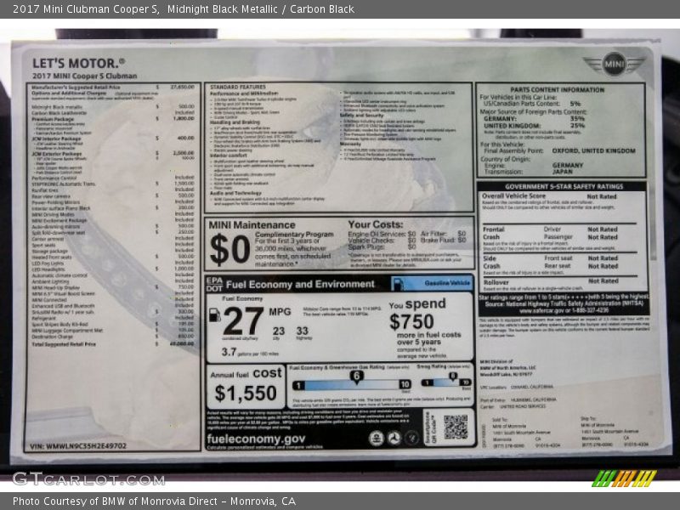Image resolution: width=680 pixels, height=510 pixels.
Task: Click the 'Gasoline Vehicle' label text
Action: 447,283
